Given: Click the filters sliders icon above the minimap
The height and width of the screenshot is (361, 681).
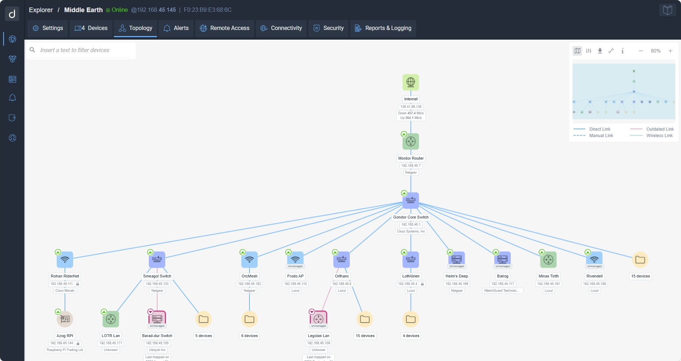Looking at the screenshot, I should coord(589,51).
